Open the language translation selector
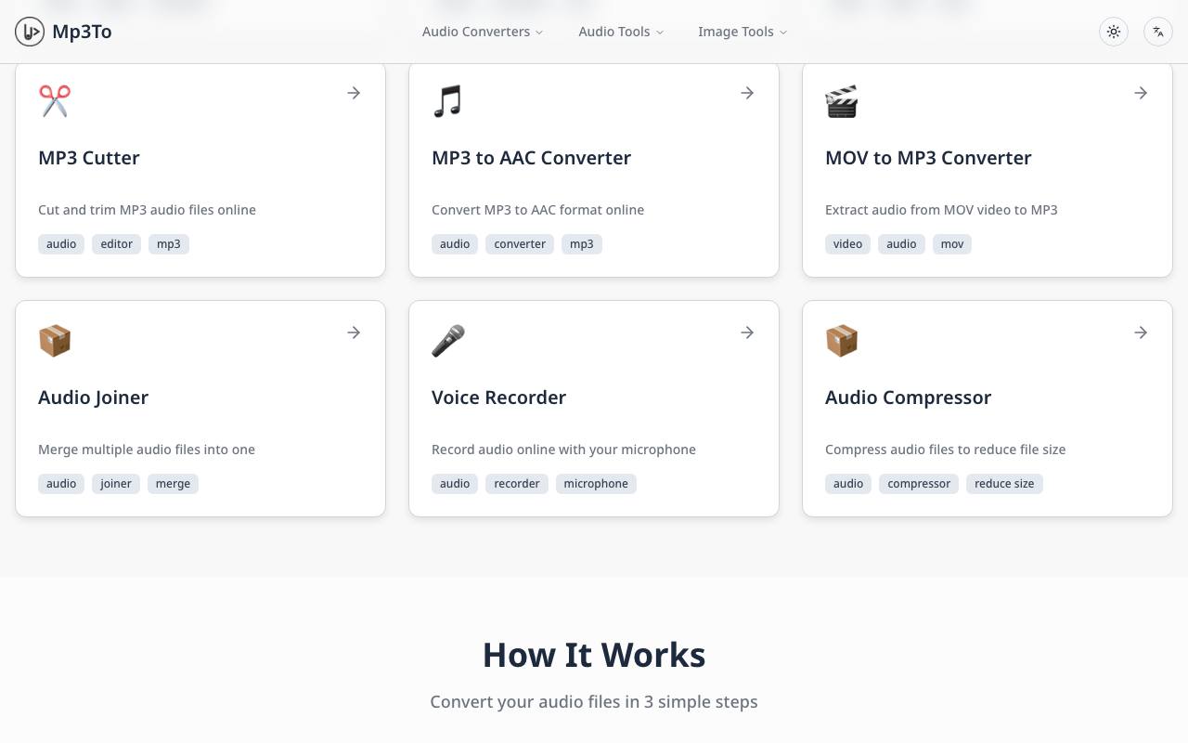 [1158, 32]
